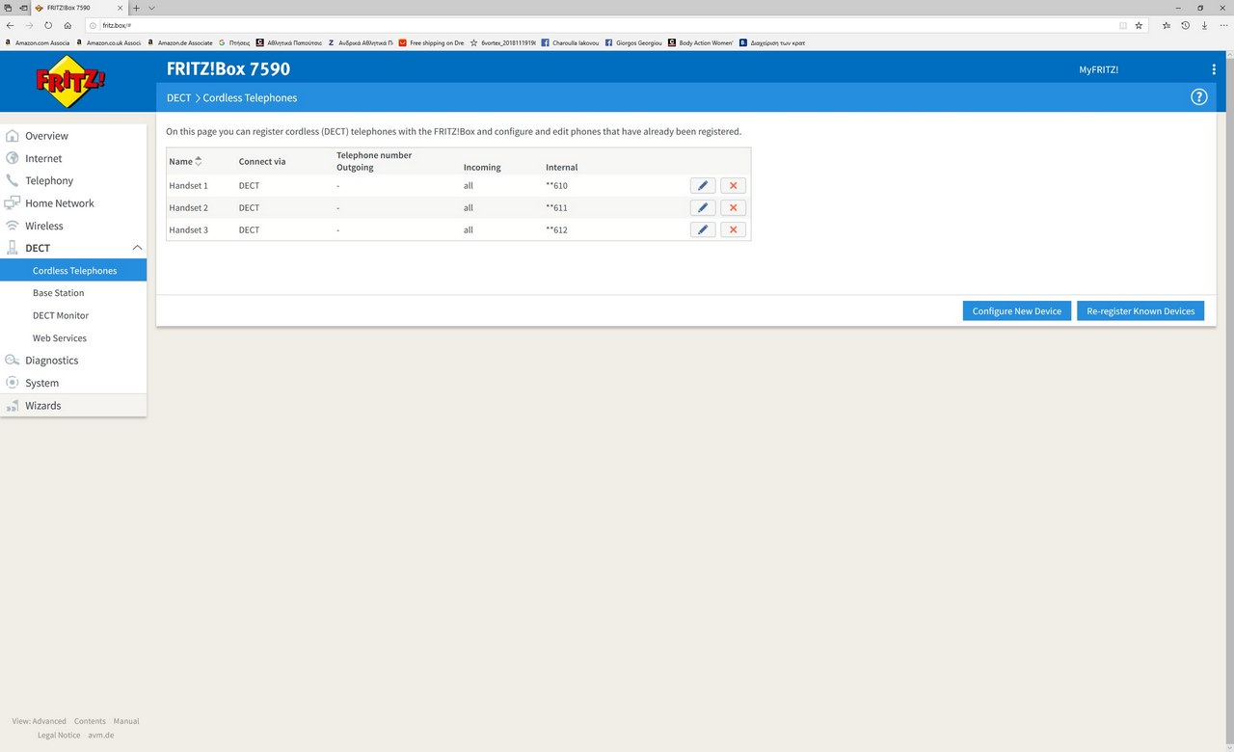
Task: Open the Manual link
Action: [126, 721]
